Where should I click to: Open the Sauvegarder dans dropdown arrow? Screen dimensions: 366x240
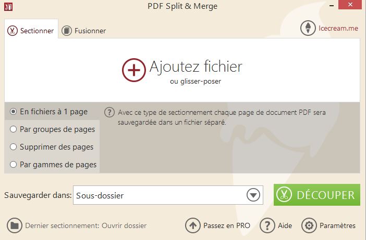pyautogui.click(x=253, y=195)
